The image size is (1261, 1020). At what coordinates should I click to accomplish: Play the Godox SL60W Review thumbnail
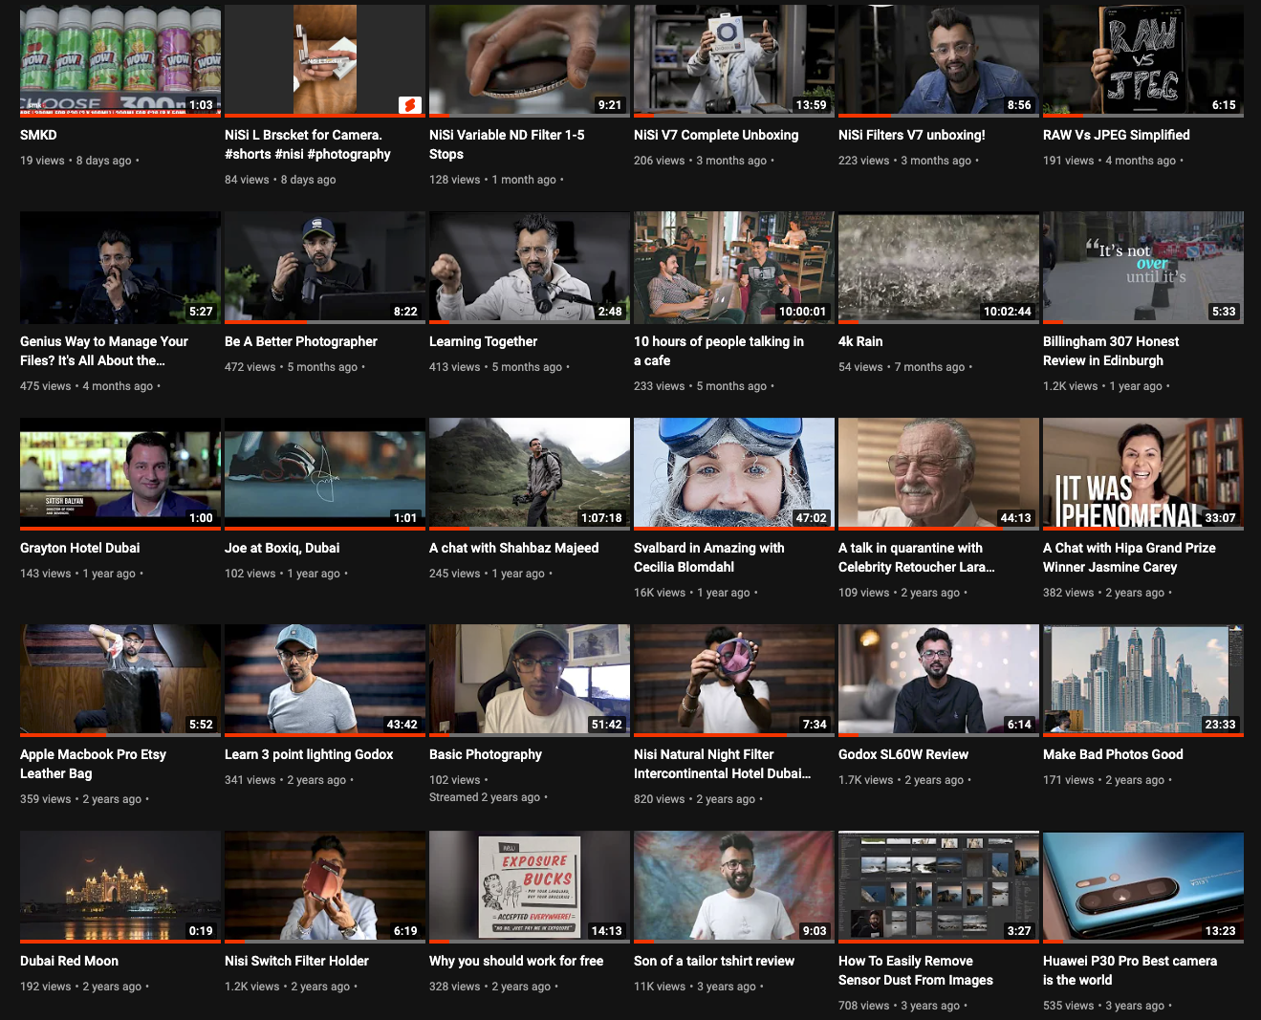point(939,681)
